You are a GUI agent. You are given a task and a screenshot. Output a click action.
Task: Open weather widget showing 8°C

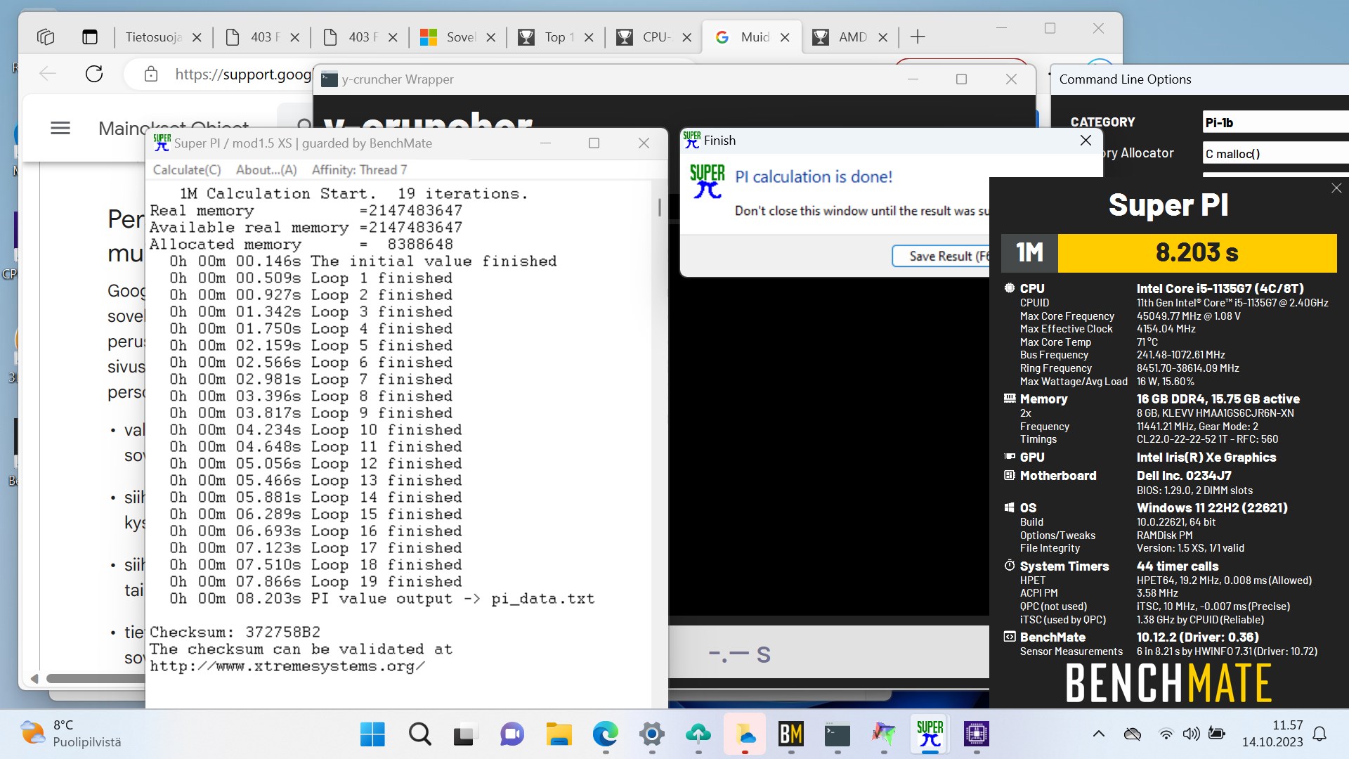70,734
